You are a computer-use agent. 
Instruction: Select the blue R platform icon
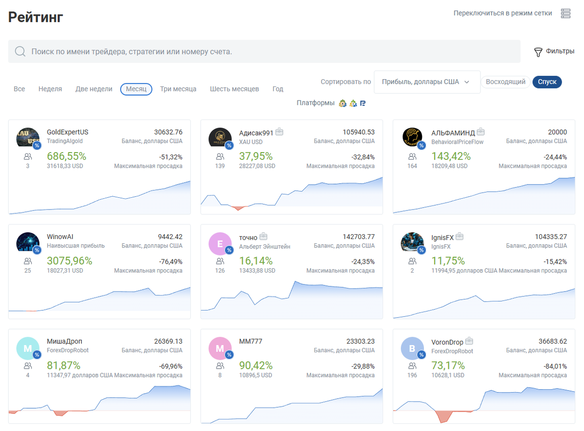click(x=363, y=103)
